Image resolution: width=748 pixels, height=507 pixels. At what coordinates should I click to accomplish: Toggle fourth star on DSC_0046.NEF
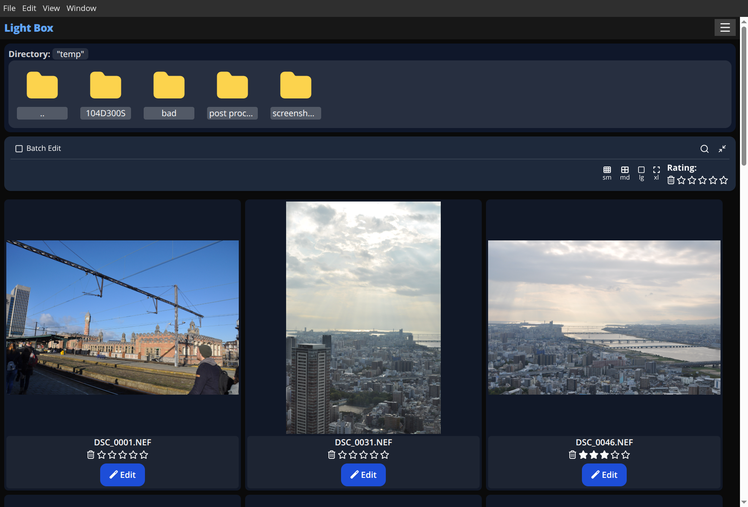(x=615, y=455)
